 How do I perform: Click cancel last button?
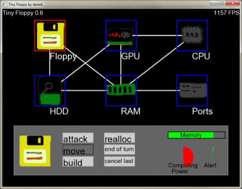tap(120, 161)
